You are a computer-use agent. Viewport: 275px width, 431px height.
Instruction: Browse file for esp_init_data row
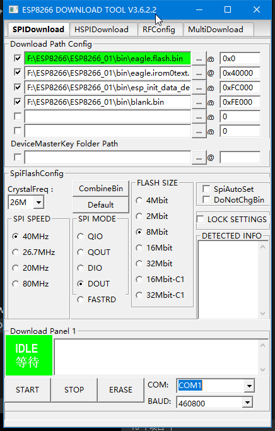[x=199, y=88]
